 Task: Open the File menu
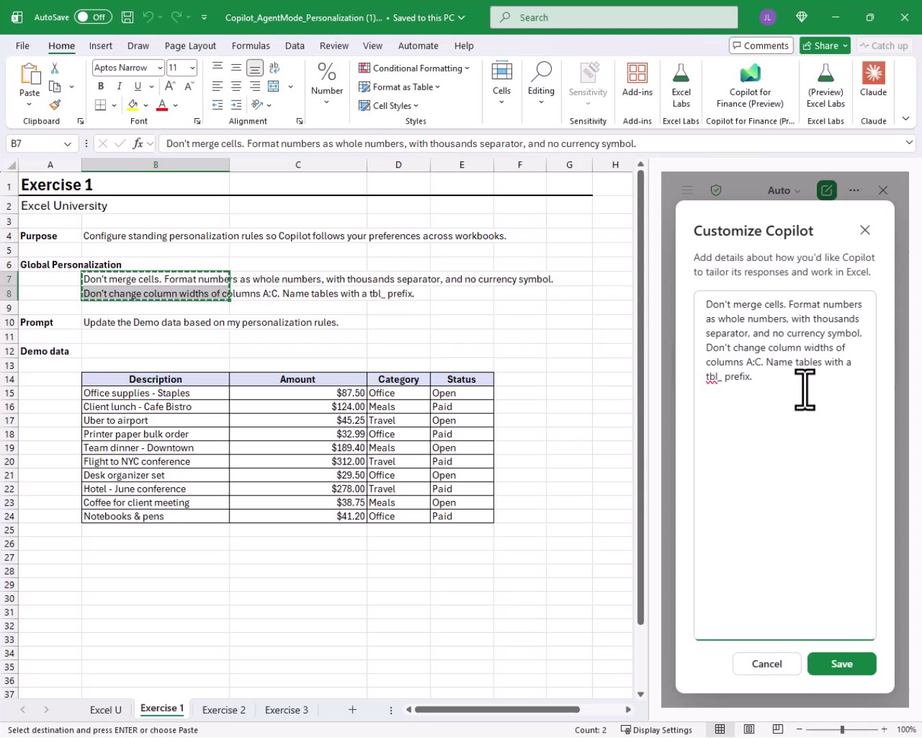23,46
